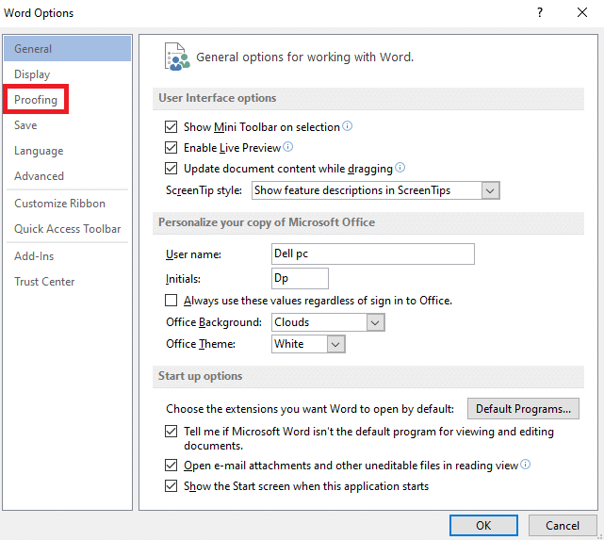Image resolution: width=604 pixels, height=540 pixels.
Task: Toggle Show the Start screen checkbox
Action: (x=171, y=486)
